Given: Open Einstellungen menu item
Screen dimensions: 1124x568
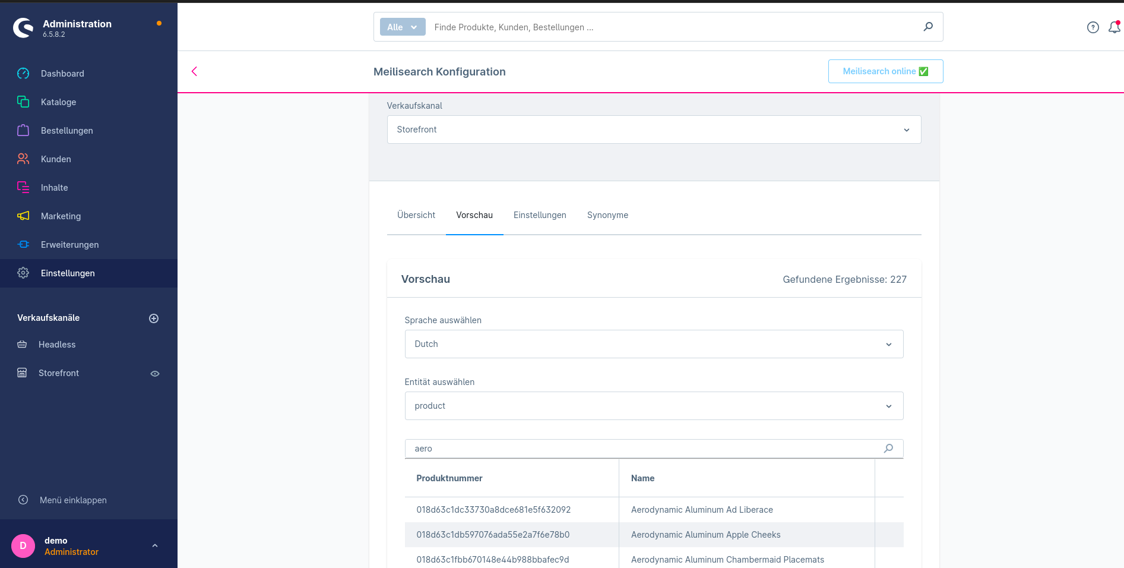Looking at the screenshot, I should coord(89,273).
